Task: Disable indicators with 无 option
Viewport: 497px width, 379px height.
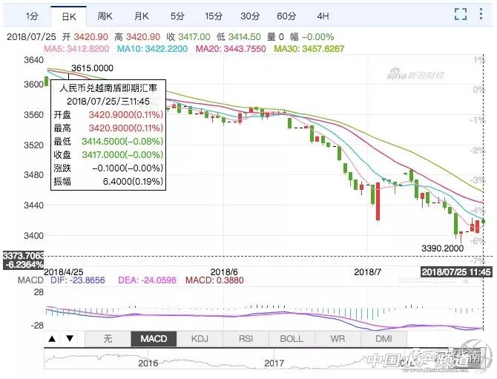Action: (x=108, y=339)
